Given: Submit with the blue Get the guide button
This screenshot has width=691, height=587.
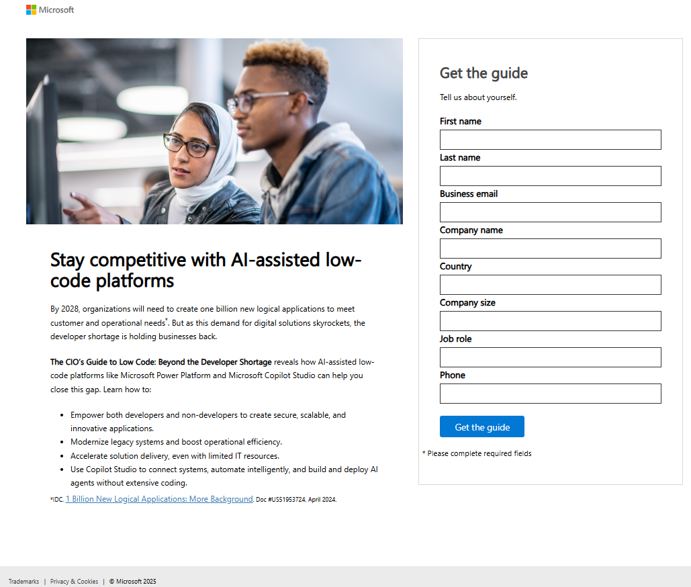Looking at the screenshot, I should pyautogui.click(x=481, y=426).
